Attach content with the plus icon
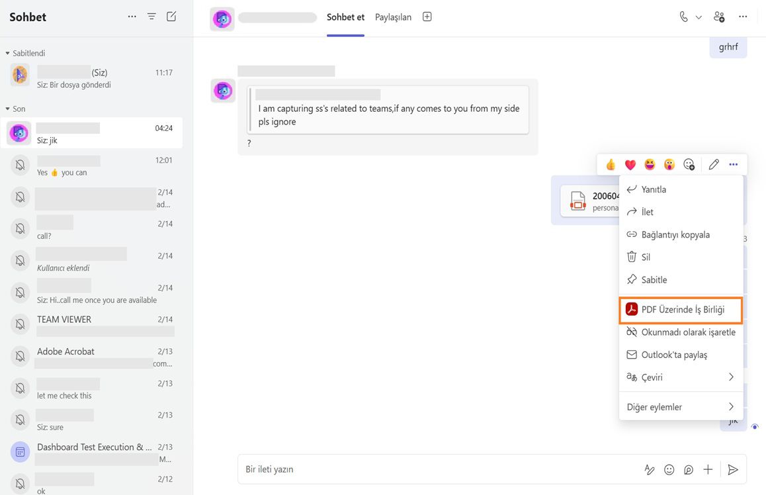 tap(708, 469)
